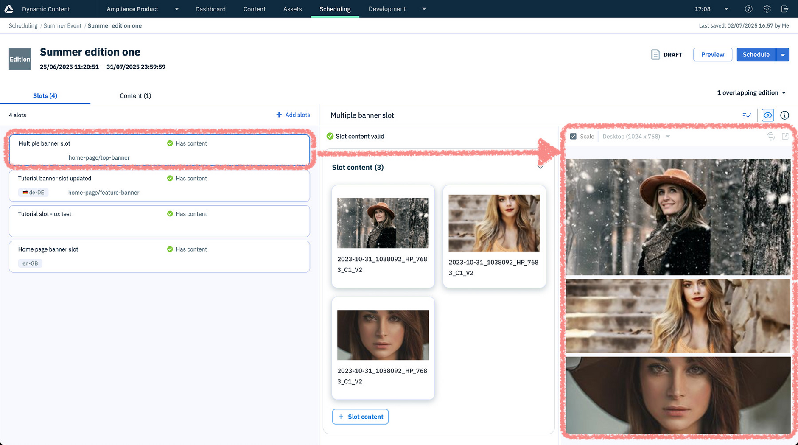Switch to the Content (1) tab

coord(135,95)
